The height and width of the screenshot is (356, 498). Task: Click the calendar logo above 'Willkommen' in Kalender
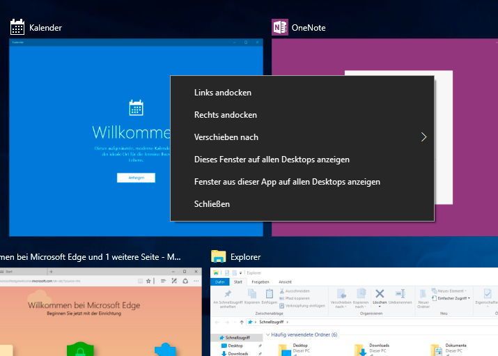coord(136,108)
